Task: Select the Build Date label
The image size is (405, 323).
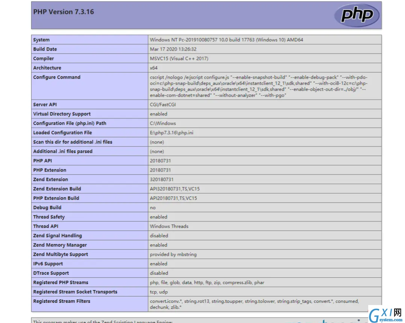Action: point(45,49)
